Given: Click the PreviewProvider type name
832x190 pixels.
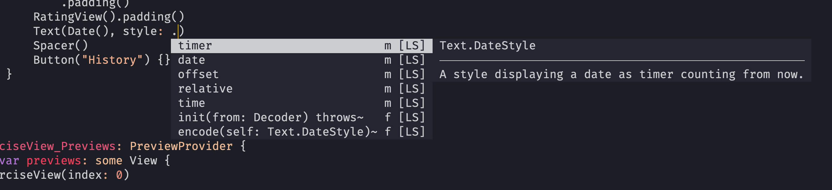Looking at the screenshot, I should click(181, 146).
